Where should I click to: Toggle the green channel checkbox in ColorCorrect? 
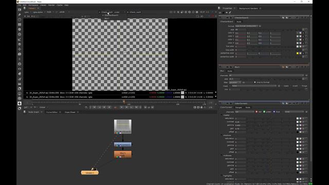(264, 112)
